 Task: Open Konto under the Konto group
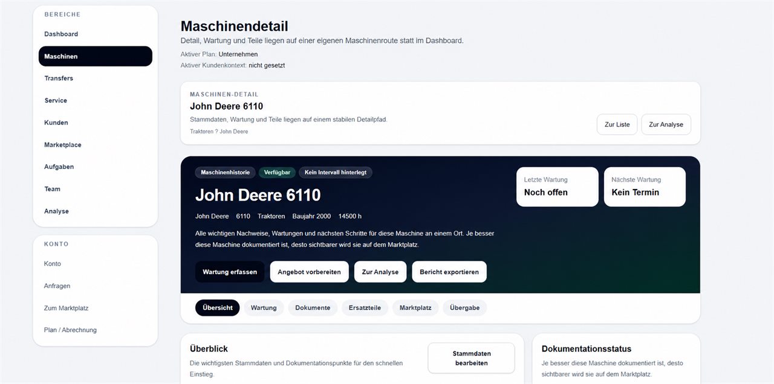(x=96, y=264)
